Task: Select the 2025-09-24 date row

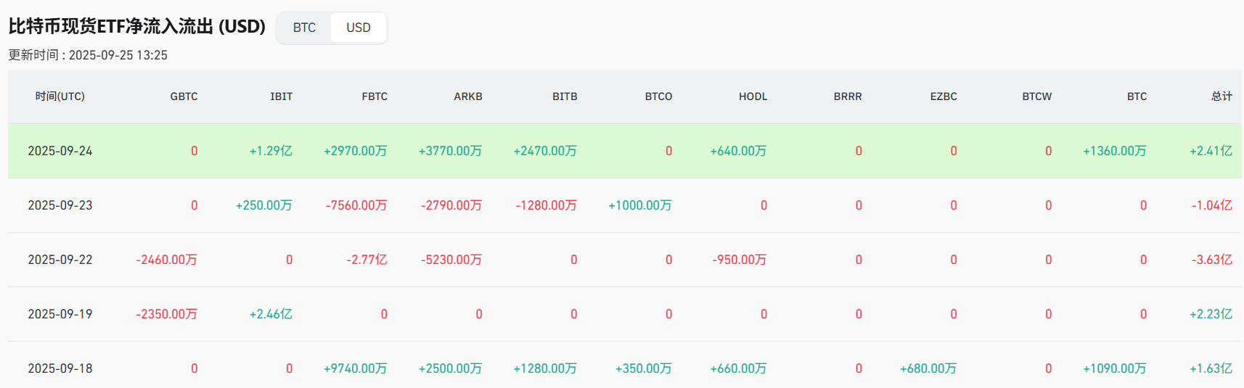Action: pyautogui.click(x=60, y=151)
